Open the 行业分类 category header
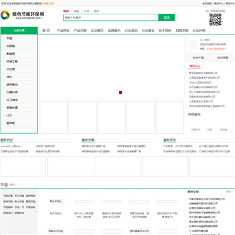Viewport: 235px width, 235px height. pyautogui.click(x=19, y=31)
